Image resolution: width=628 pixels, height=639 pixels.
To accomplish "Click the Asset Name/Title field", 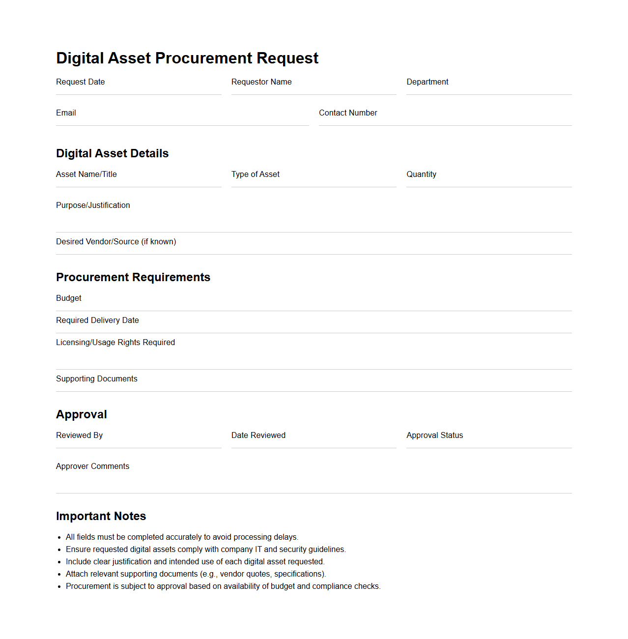I will coord(139,181).
